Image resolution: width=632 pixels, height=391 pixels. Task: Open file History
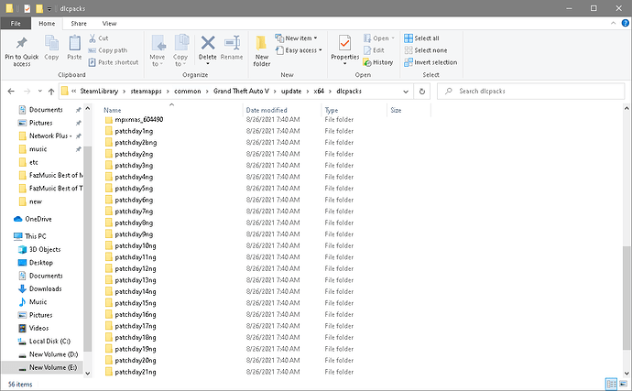pos(378,62)
